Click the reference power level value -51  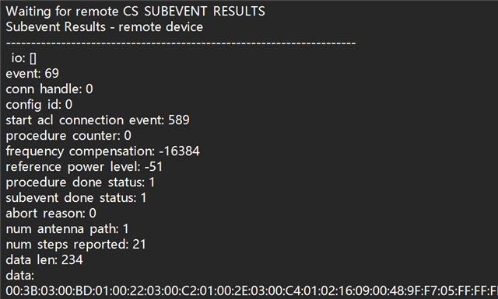coord(153,167)
